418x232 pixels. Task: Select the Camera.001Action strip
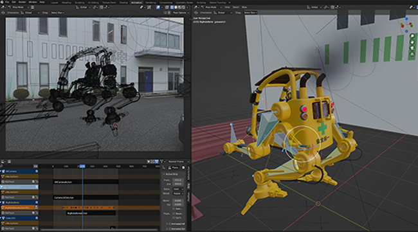pos(86,197)
